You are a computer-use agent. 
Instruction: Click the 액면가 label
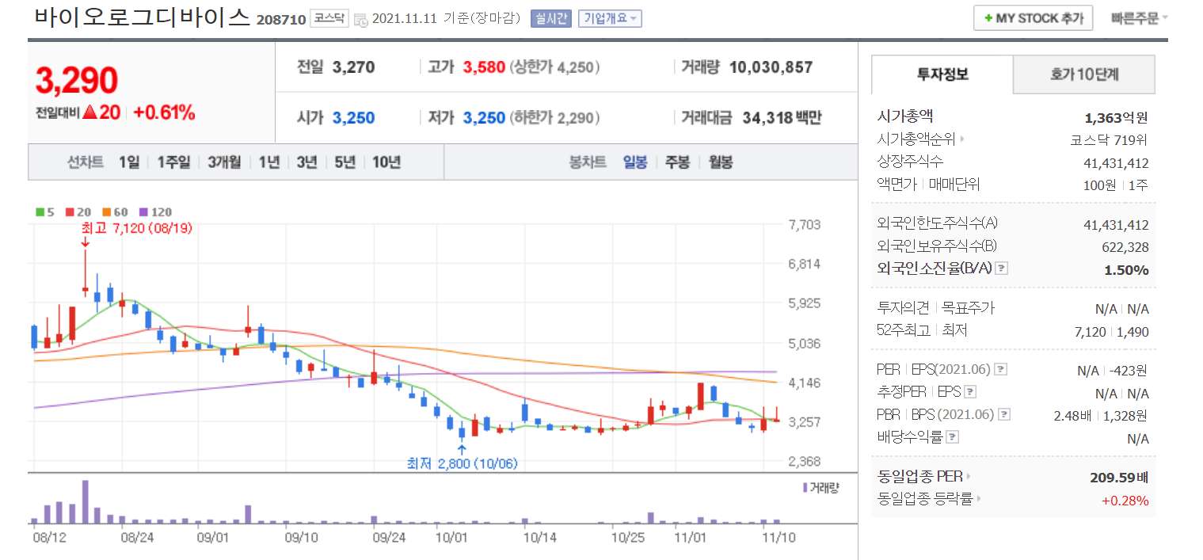click(897, 185)
